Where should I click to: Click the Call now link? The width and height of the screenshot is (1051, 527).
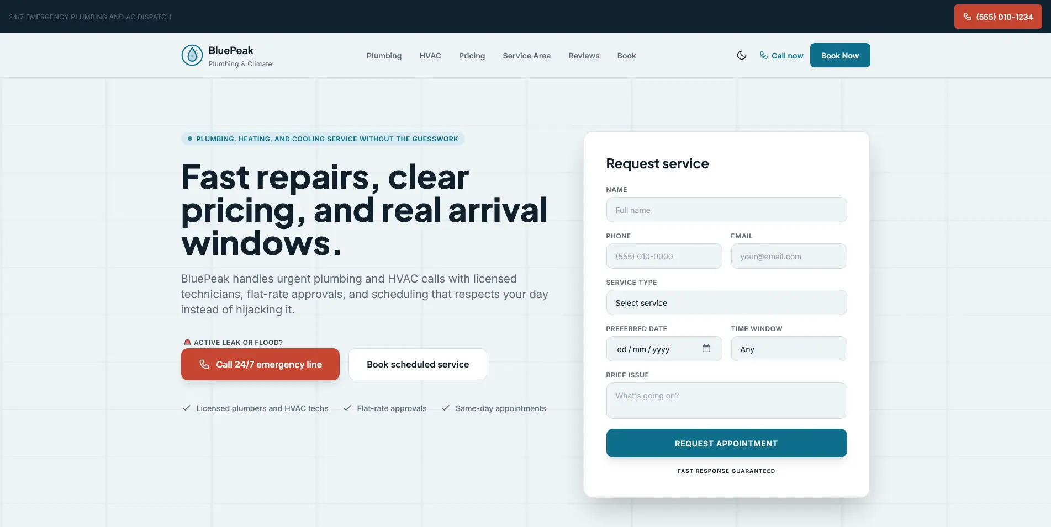(781, 56)
